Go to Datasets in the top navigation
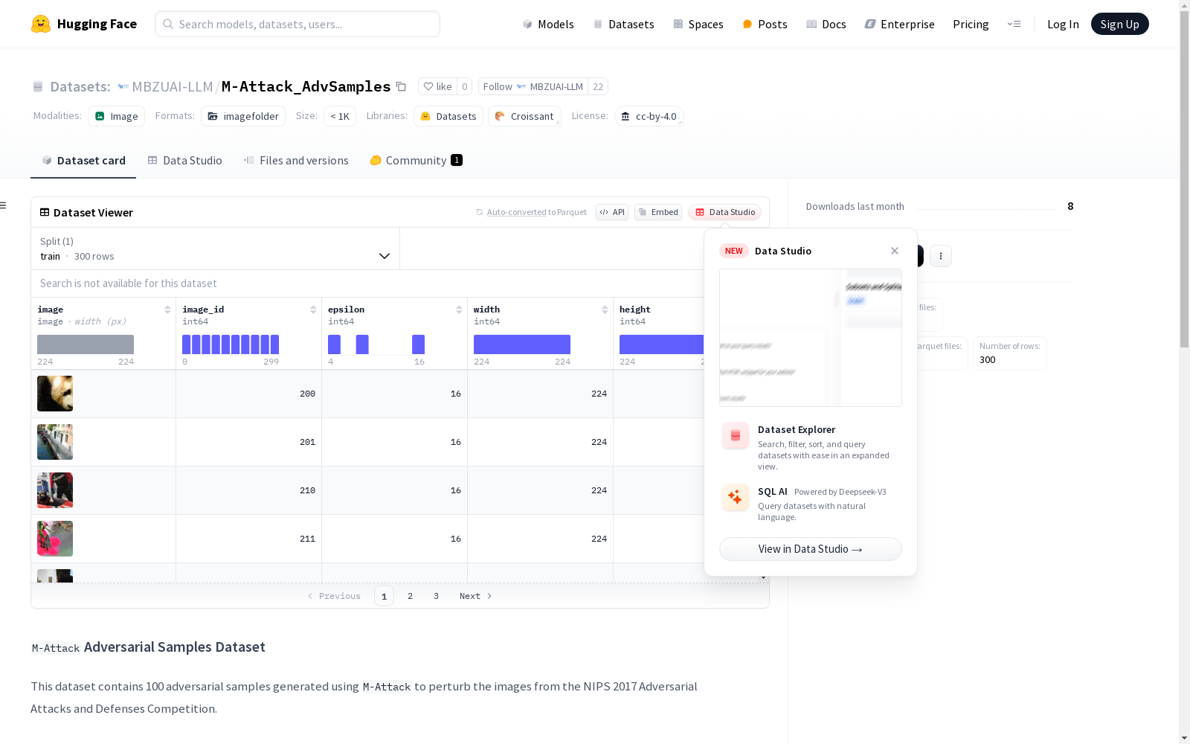Image resolution: width=1190 pixels, height=744 pixels. pyautogui.click(x=623, y=24)
